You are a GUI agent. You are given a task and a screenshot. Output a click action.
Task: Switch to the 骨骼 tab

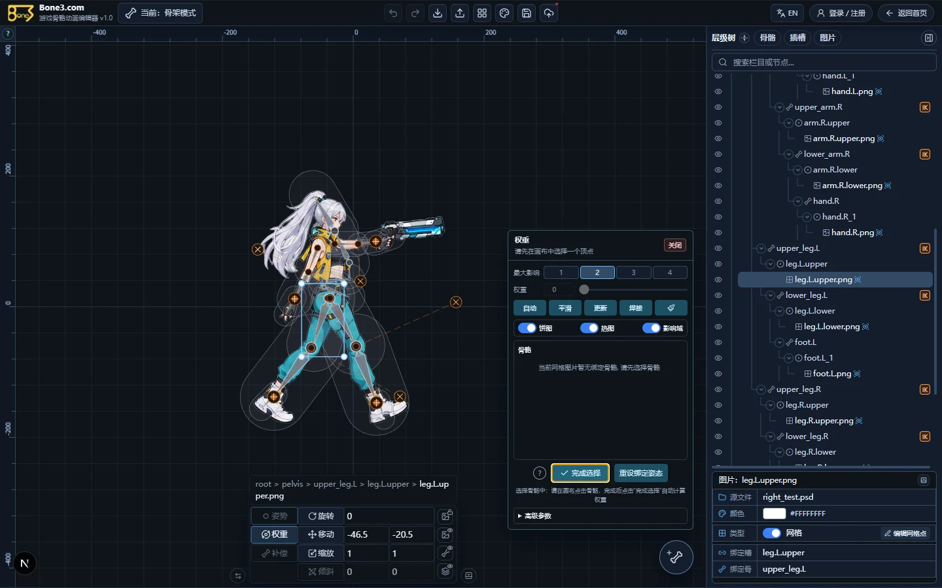click(768, 38)
